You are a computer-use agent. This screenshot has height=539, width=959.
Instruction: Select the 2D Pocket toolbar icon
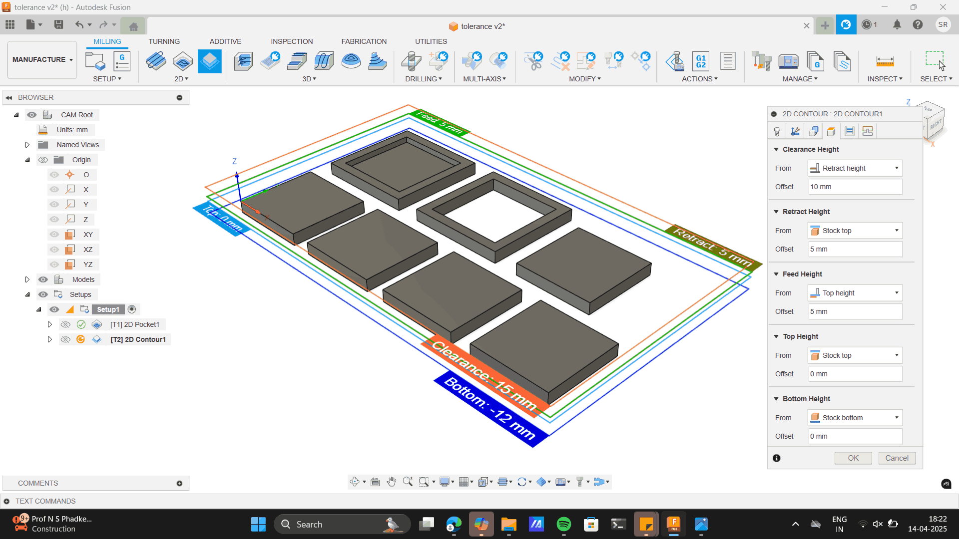click(x=183, y=61)
